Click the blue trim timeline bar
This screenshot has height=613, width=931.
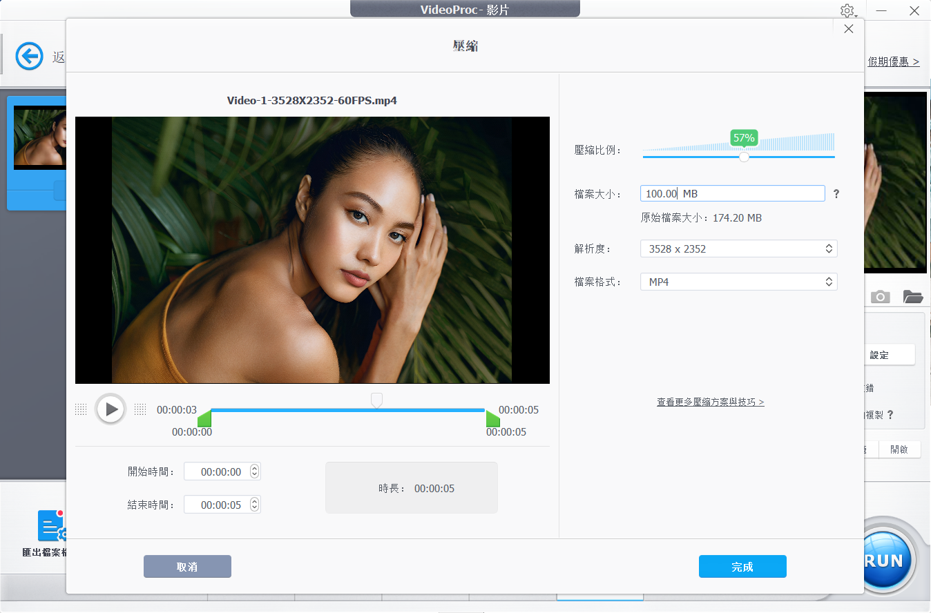coord(348,410)
